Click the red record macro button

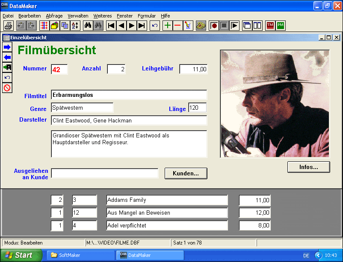(214, 26)
